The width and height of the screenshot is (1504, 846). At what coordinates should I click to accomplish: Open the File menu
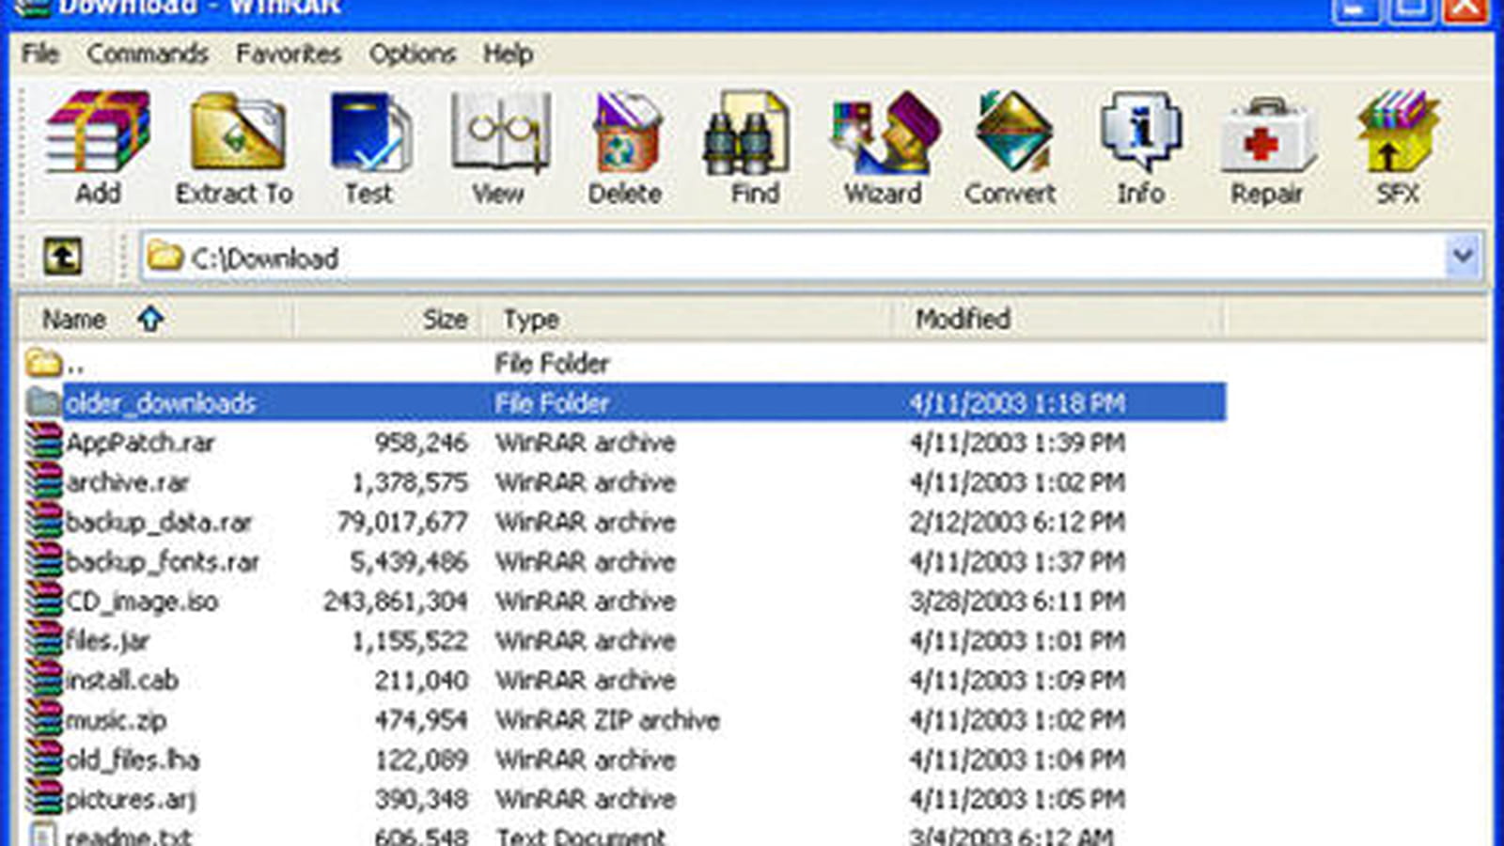[40, 54]
